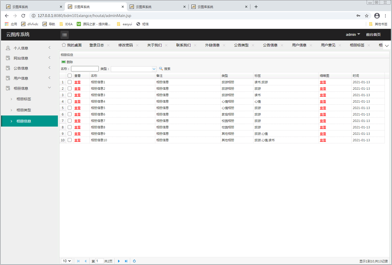
Task: Click thumbnail 查看 link for 相册信息10
Action: tap(323, 140)
